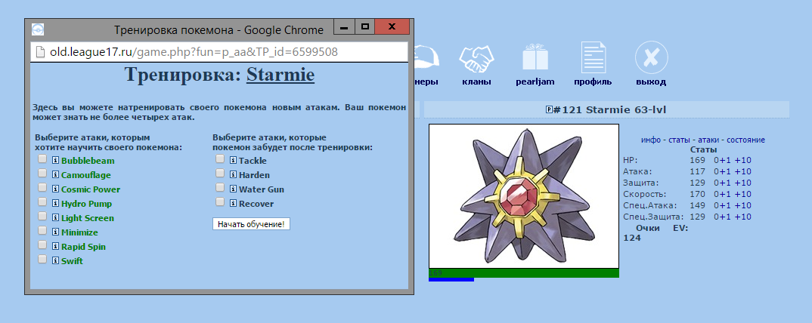Close the Тренировка покемона Chrome window
Screen dimensions: 812x323
point(392,26)
